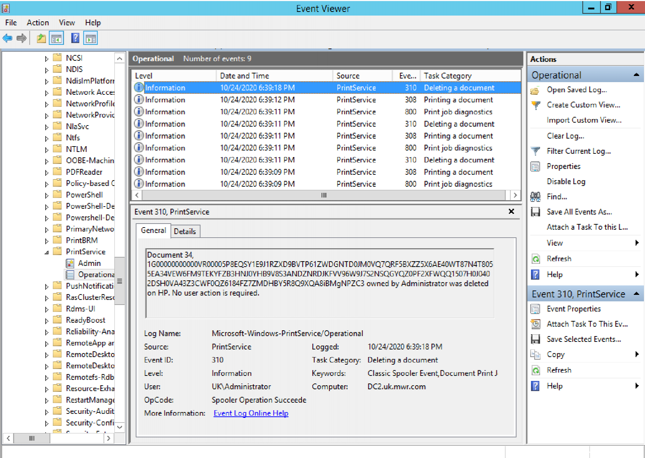This screenshot has height=458, width=645.
Task: Select the Admin log under PrintService
Action: pyautogui.click(x=89, y=263)
